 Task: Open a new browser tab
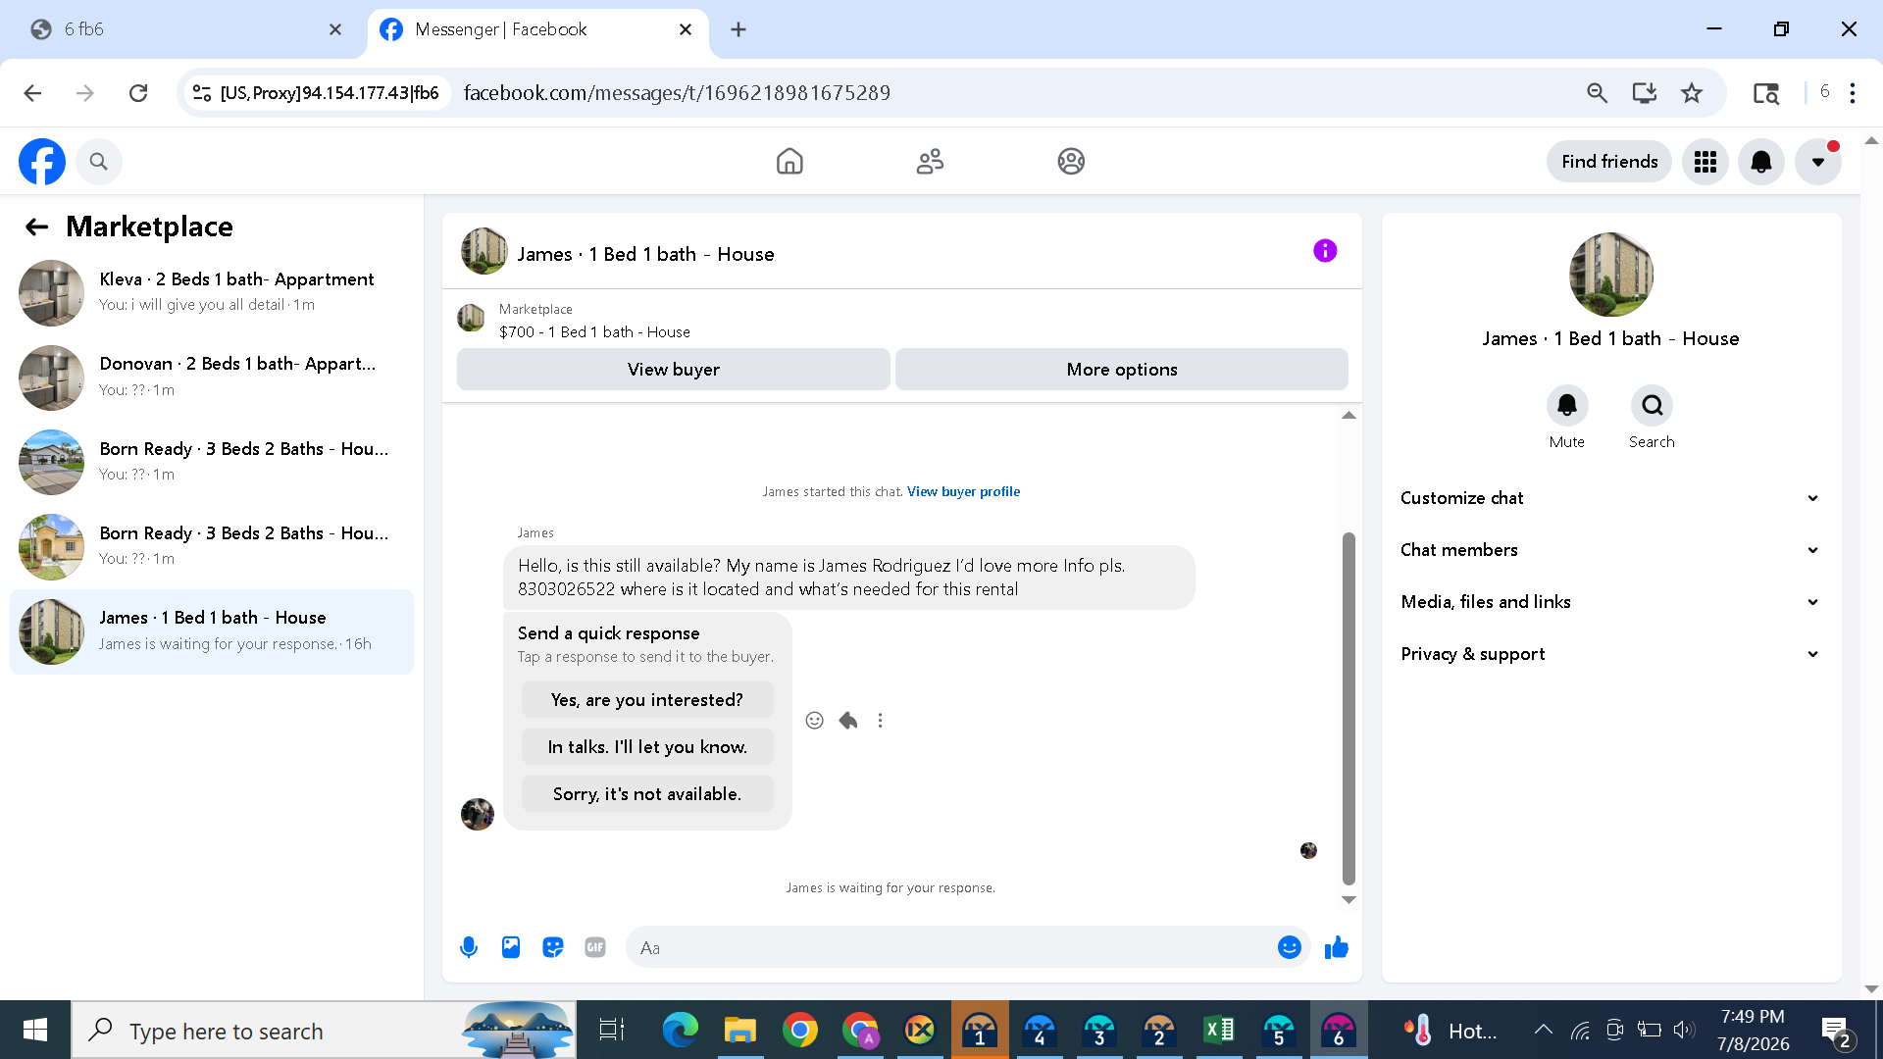(x=738, y=29)
